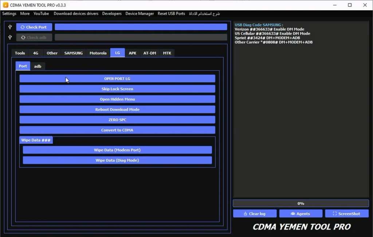Click the 0% progress bar
The image size is (373, 237).
pos(301,204)
